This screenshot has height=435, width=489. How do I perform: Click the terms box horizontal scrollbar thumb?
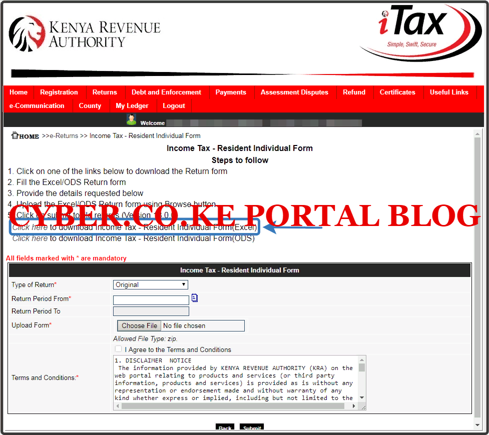[233, 406]
